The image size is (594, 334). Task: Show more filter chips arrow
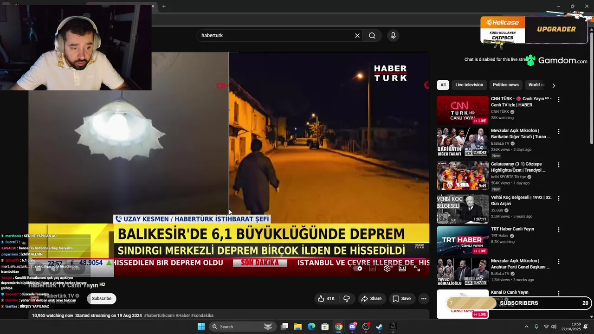tap(553, 85)
